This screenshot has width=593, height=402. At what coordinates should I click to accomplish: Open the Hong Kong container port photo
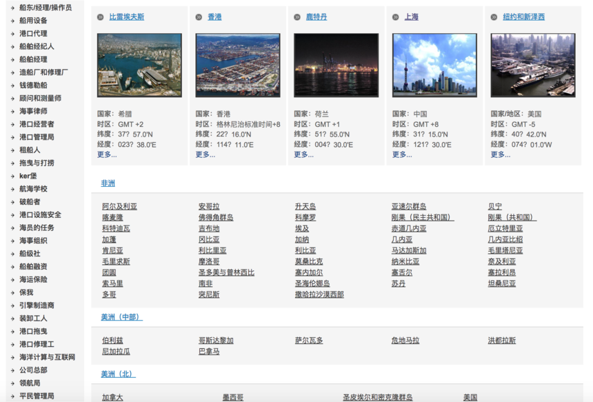tap(238, 65)
